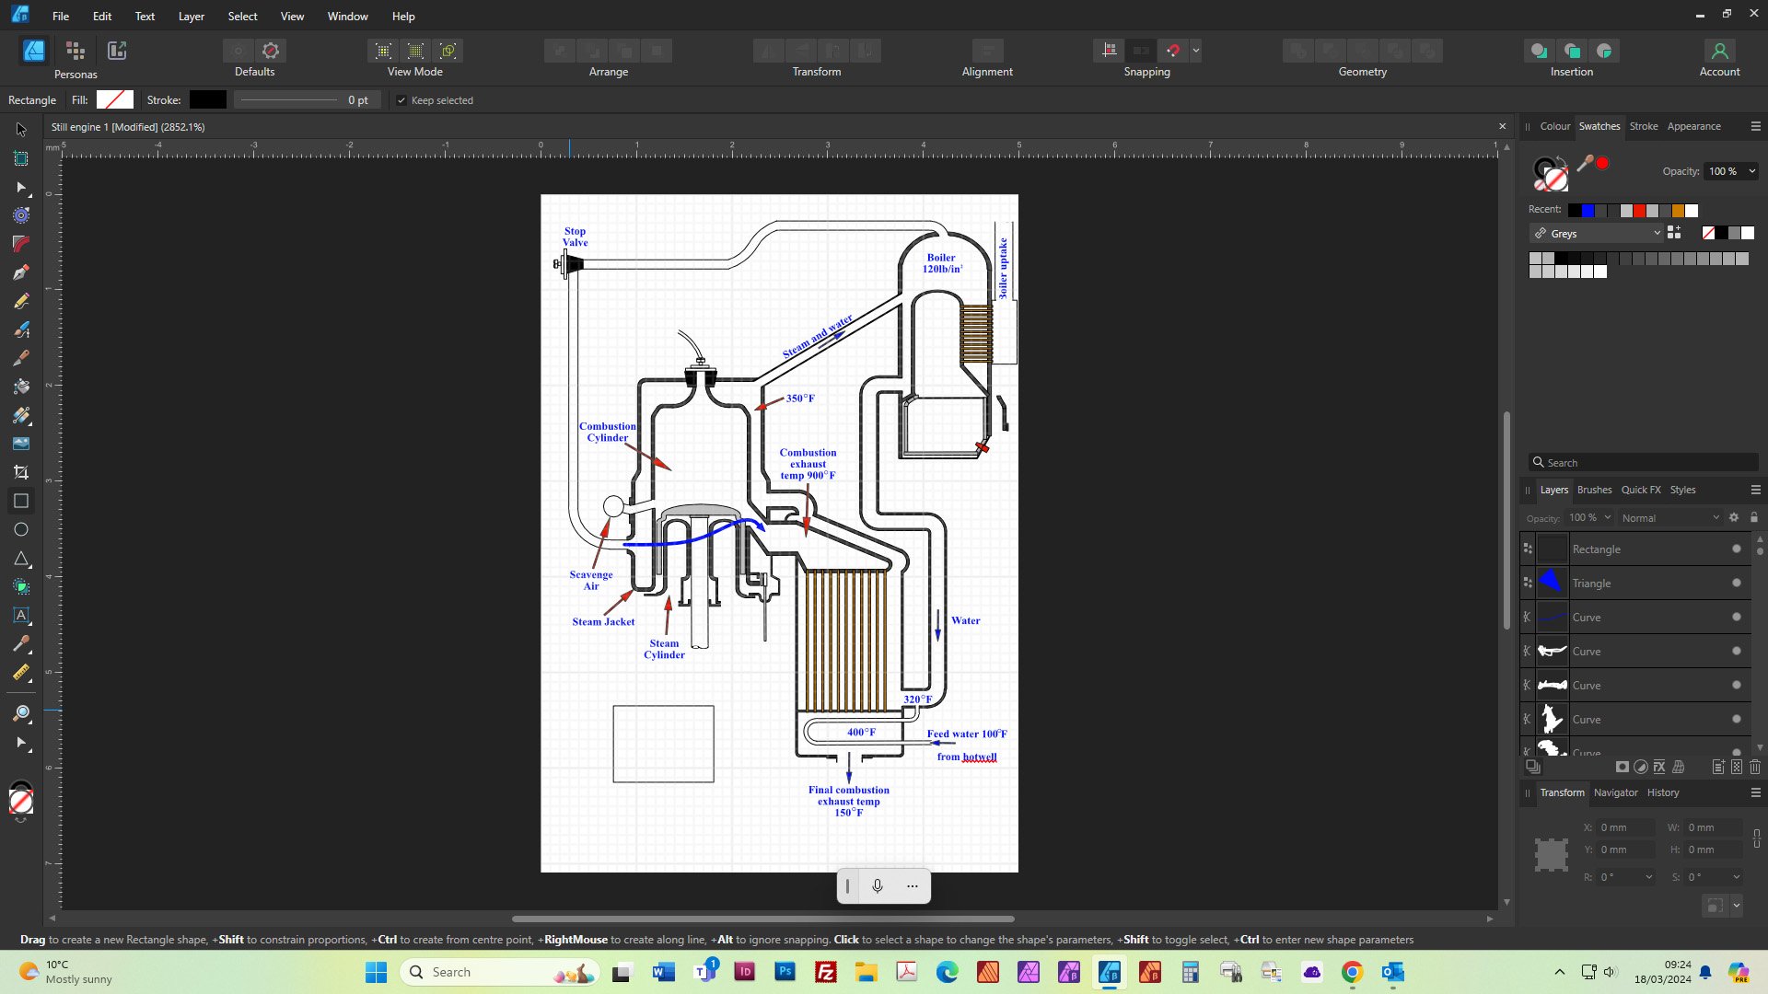Click the swatches Search field
Viewport: 1768px width, 994px height.
coord(1644,463)
